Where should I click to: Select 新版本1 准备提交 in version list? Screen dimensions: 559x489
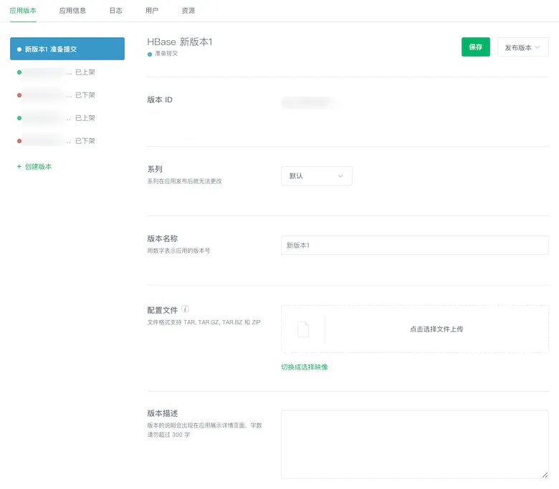click(67, 49)
